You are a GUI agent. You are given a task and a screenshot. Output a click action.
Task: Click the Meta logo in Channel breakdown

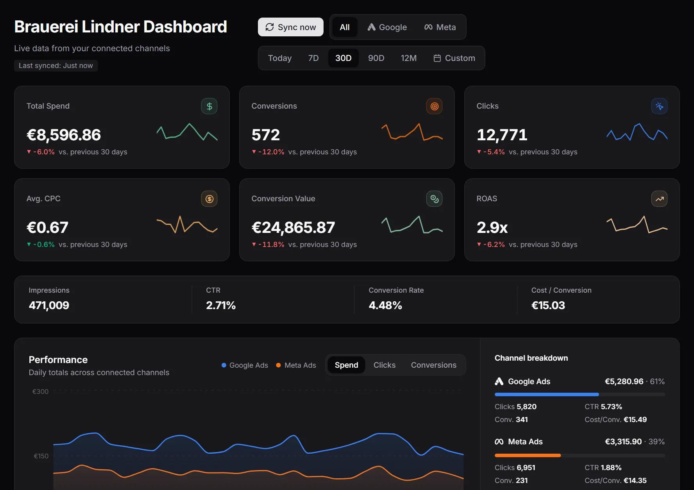tap(499, 442)
